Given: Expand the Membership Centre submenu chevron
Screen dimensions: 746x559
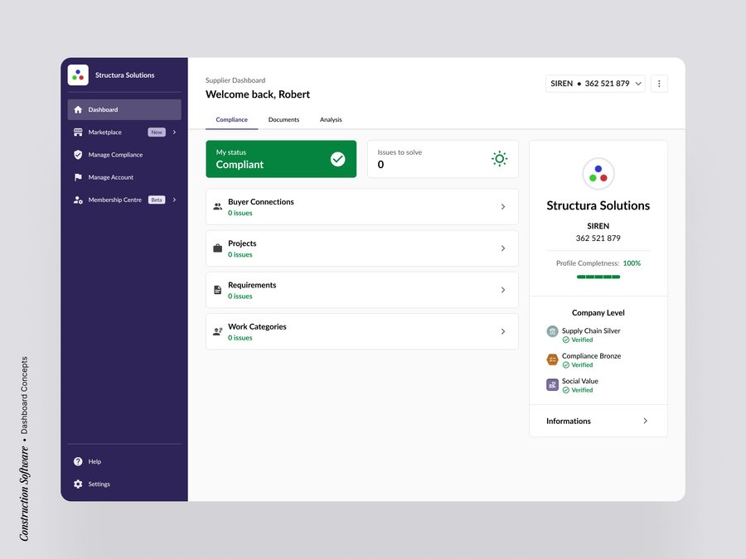Looking at the screenshot, I should (174, 200).
